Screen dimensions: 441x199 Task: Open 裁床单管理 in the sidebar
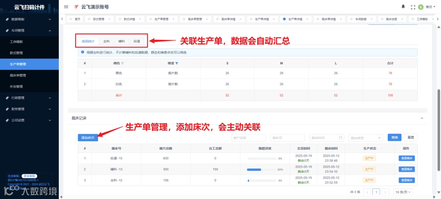29,75
